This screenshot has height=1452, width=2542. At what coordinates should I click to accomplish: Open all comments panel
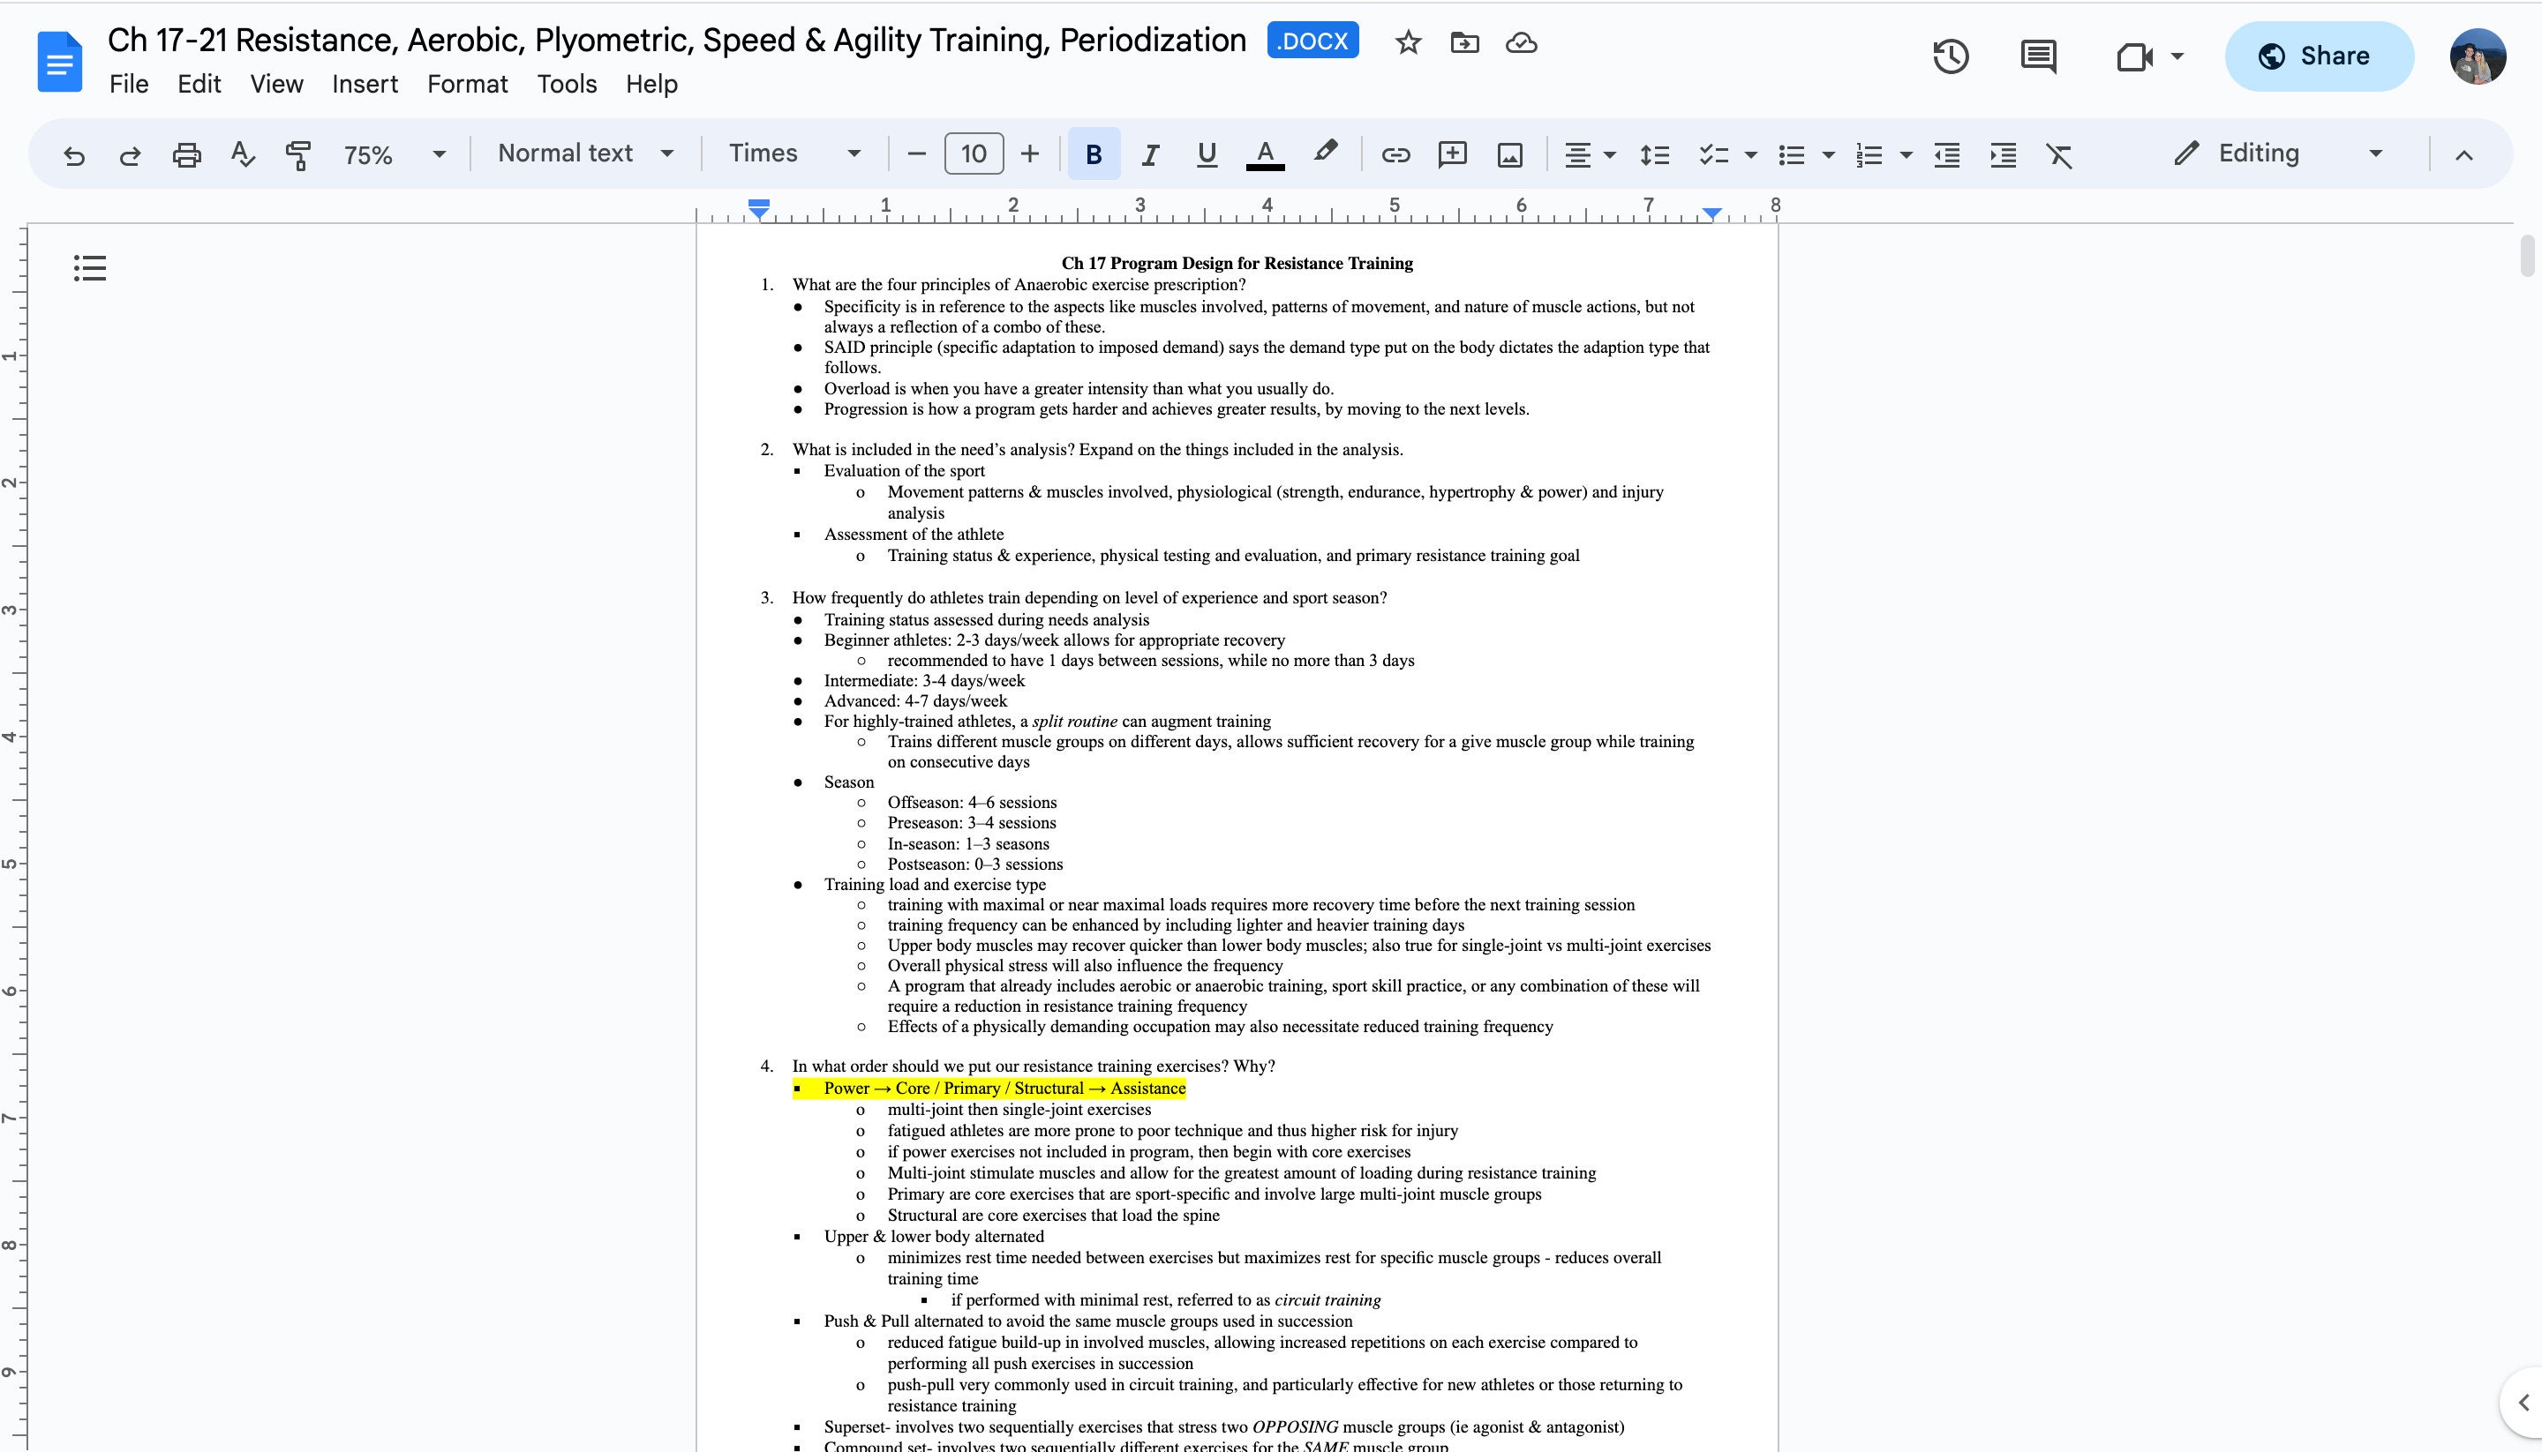[2037, 56]
